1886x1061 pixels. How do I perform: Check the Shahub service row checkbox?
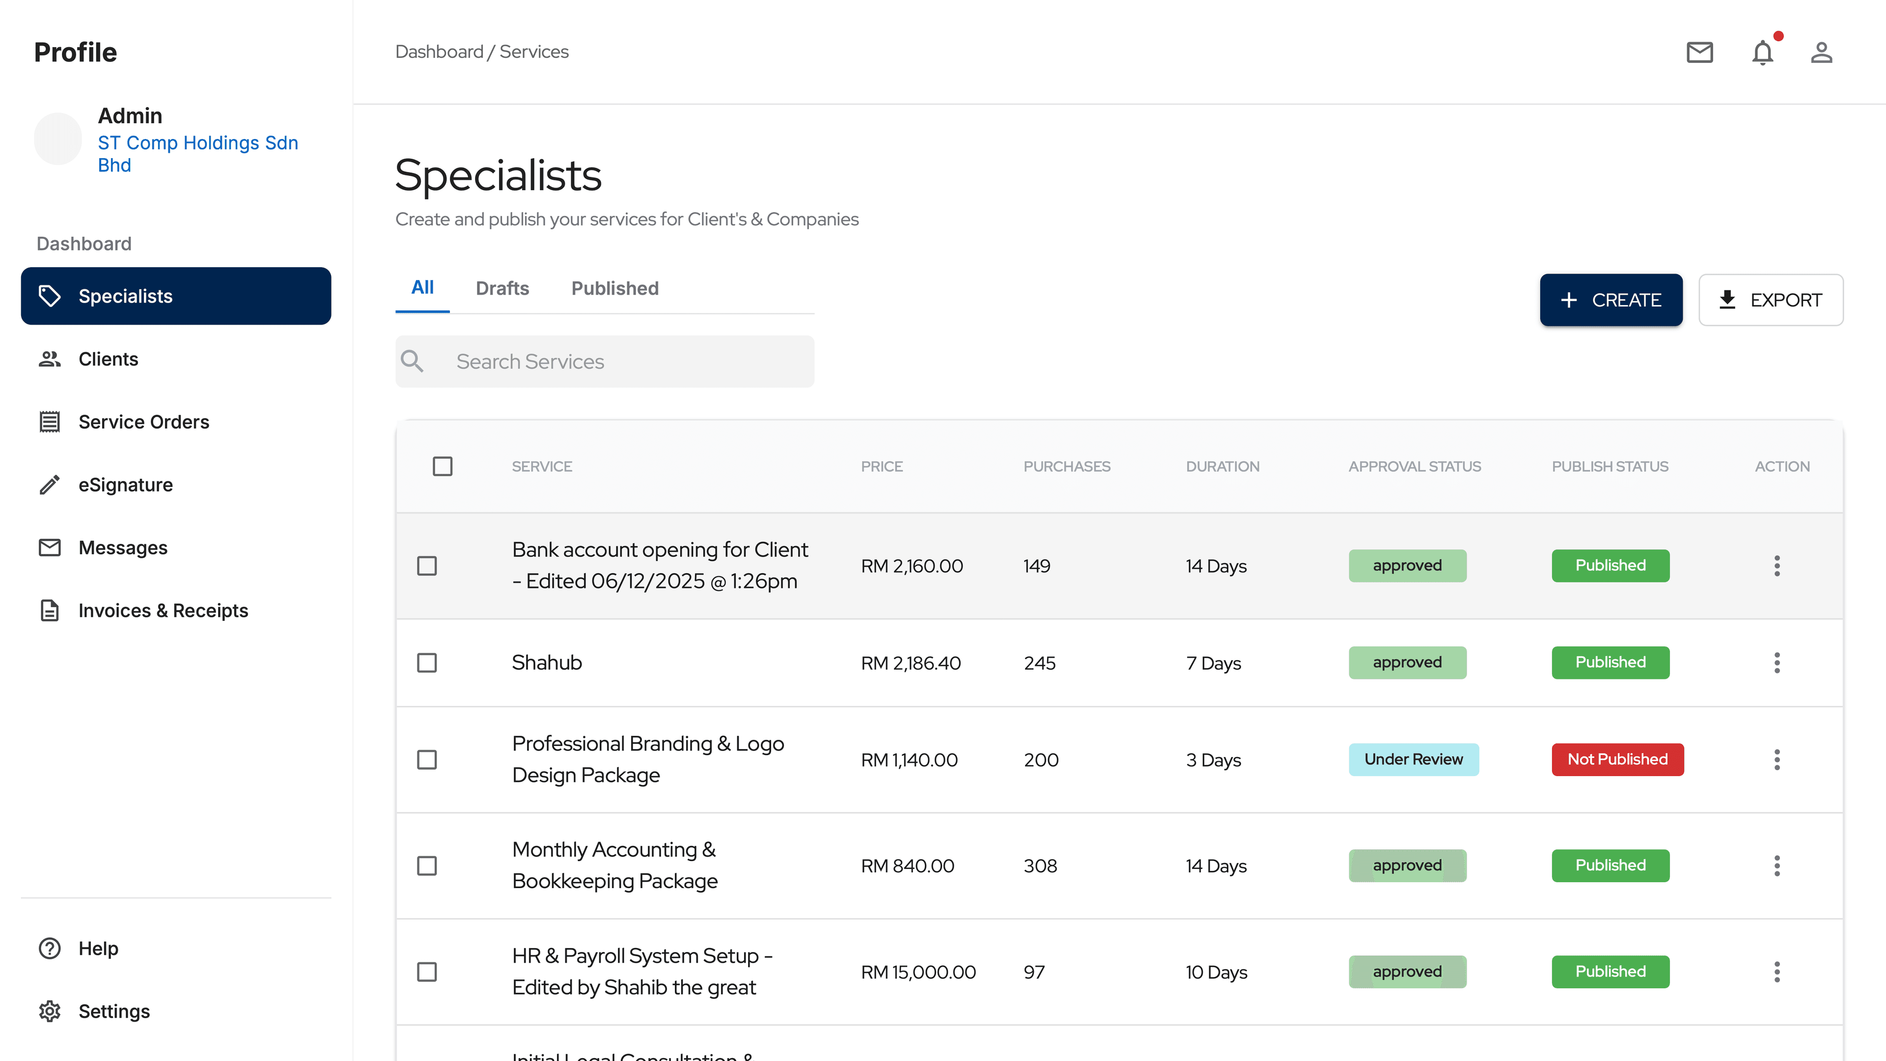(x=427, y=663)
